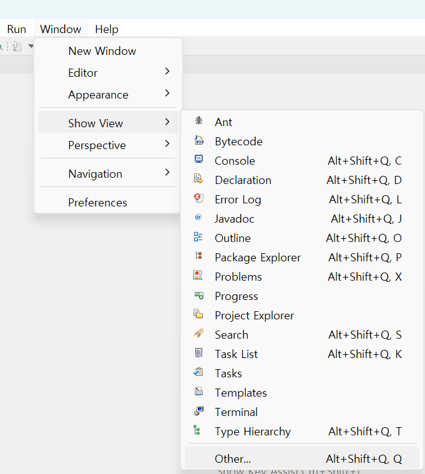Select Javadoc view entry
This screenshot has height=474, width=425.
click(x=302, y=219)
